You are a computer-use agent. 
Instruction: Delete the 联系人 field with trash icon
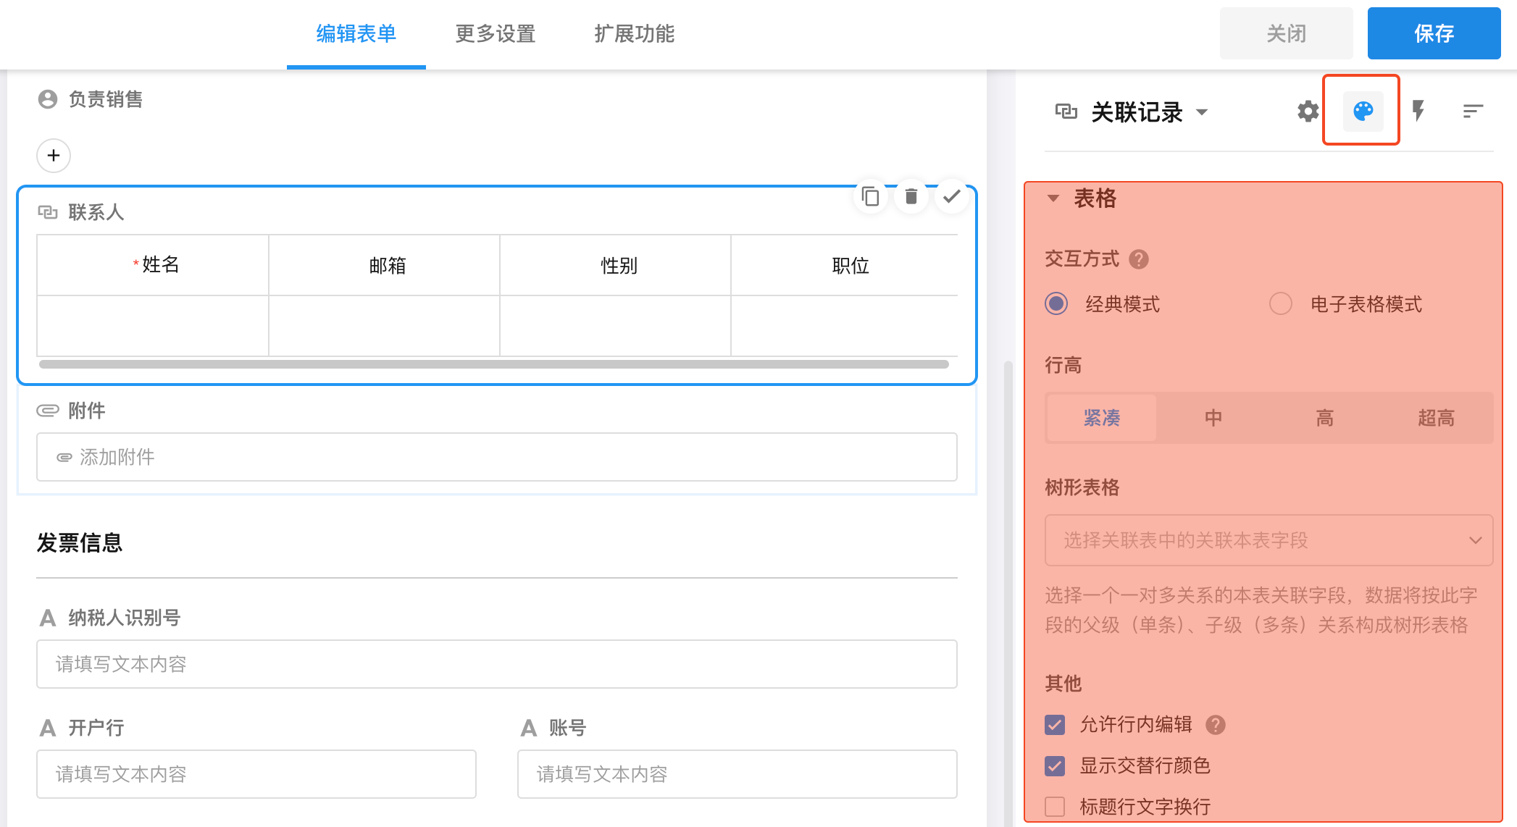pyautogui.click(x=911, y=196)
